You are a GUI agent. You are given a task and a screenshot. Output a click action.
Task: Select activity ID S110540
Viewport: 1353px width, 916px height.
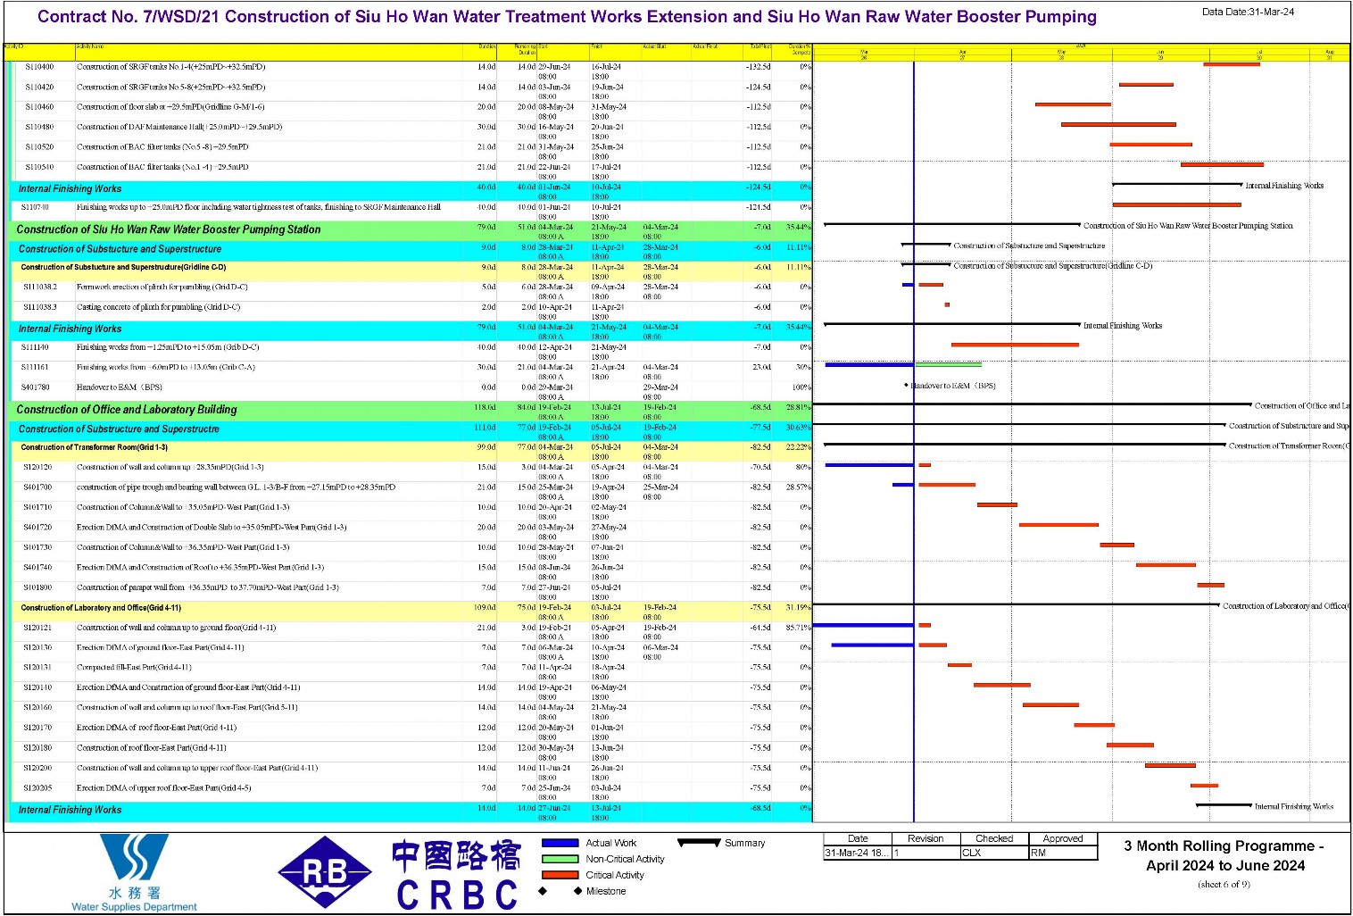pos(39,167)
